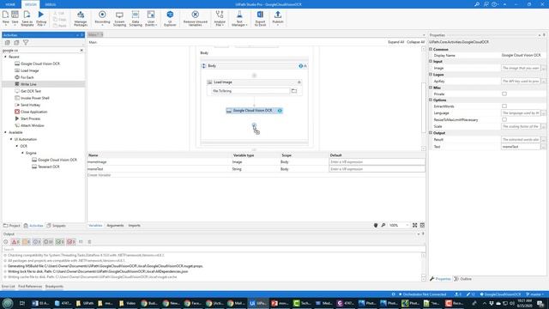Open the Outline tab in Properties
Viewport: 549px width, 309px height.
click(x=463, y=279)
